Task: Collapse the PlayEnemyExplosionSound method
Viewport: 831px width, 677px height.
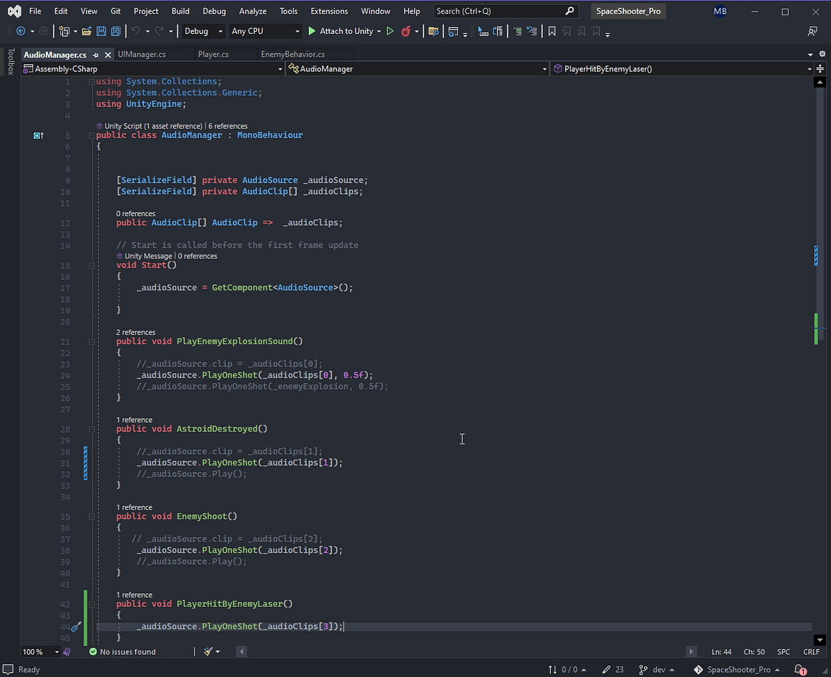Action: (91, 342)
